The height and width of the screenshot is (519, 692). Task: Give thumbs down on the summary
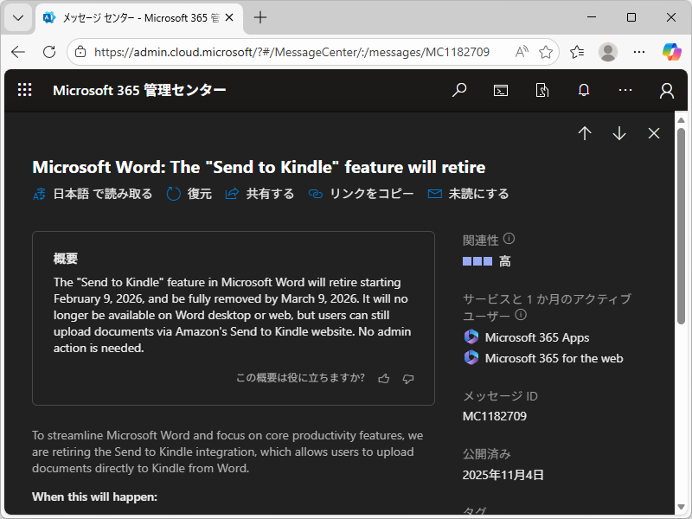(x=408, y=379)
